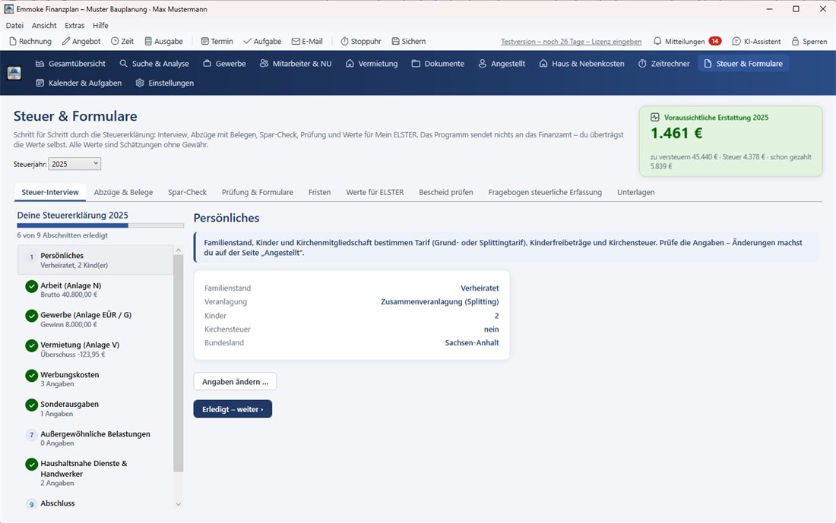This screenshot has height=523, width=836.
Task: Compose an E-Mail from toolbar
Action: [307, 41]
